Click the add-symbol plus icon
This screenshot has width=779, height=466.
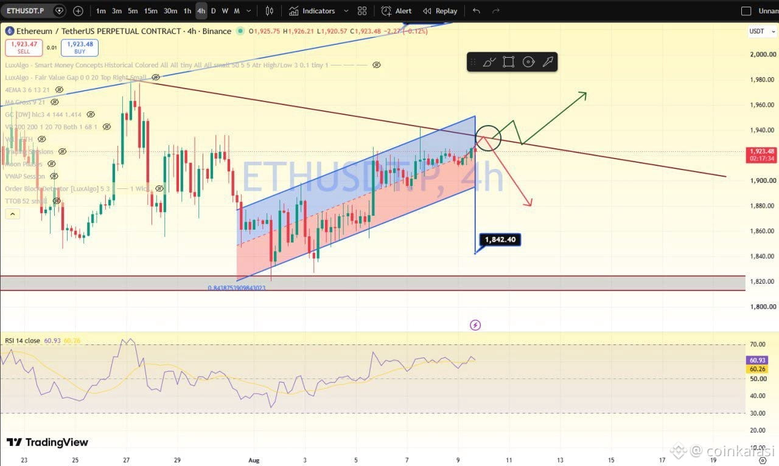click(79, 11)
